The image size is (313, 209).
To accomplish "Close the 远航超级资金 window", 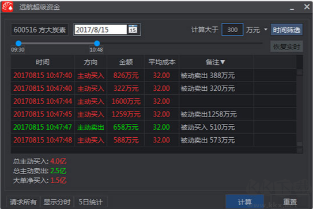I will (307, 7).
